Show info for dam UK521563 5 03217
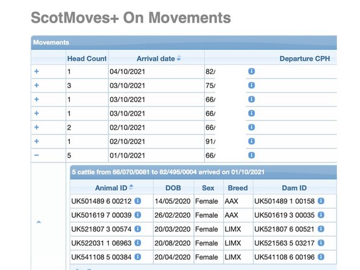Screen dimensions: 360x270 pos(320,243)
